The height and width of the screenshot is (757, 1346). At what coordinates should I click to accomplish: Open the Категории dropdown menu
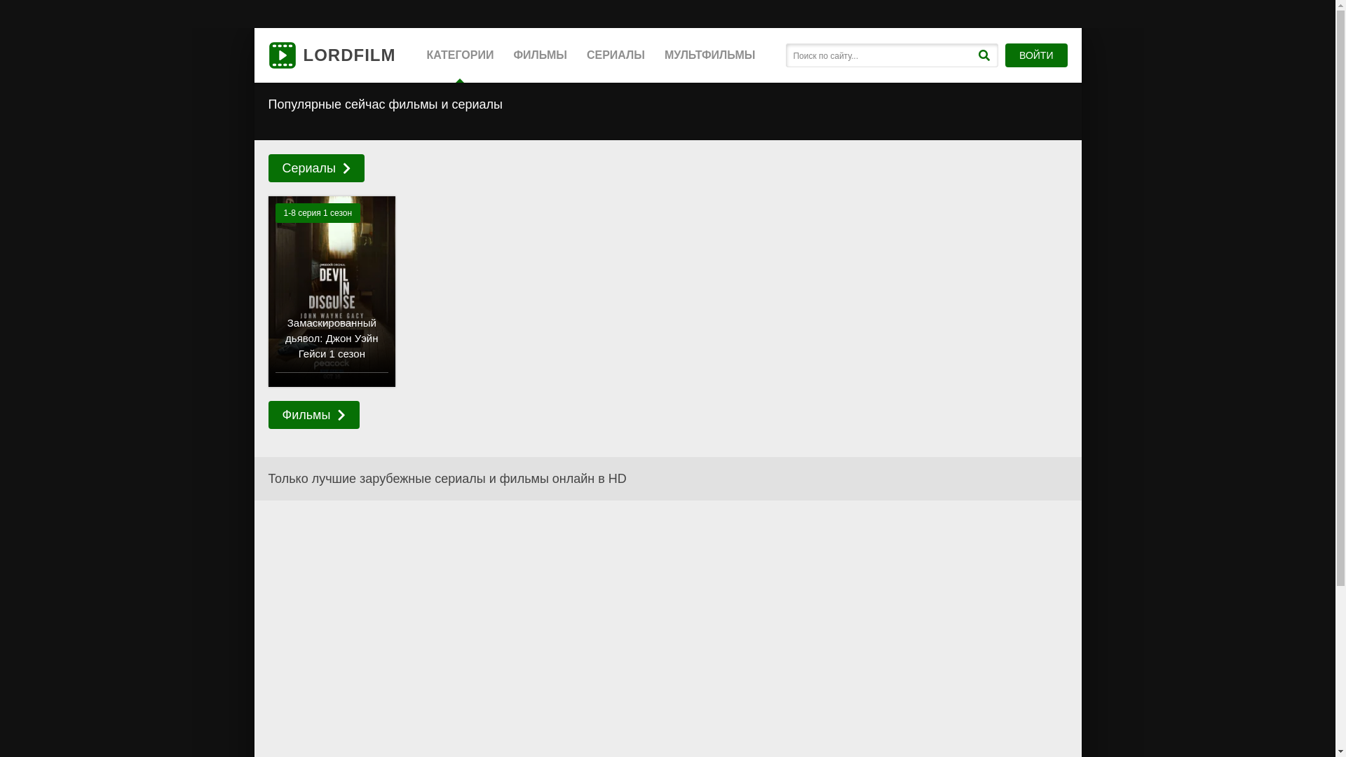[x=460, y=55]
